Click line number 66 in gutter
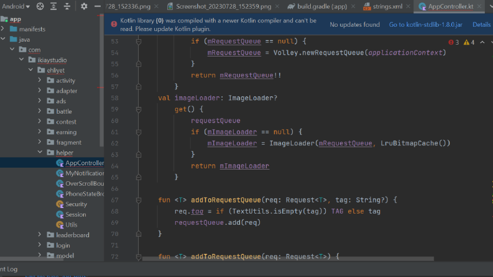Image resolution: width=493 pixels, height=277 pixels. click(x=114, y=189)
